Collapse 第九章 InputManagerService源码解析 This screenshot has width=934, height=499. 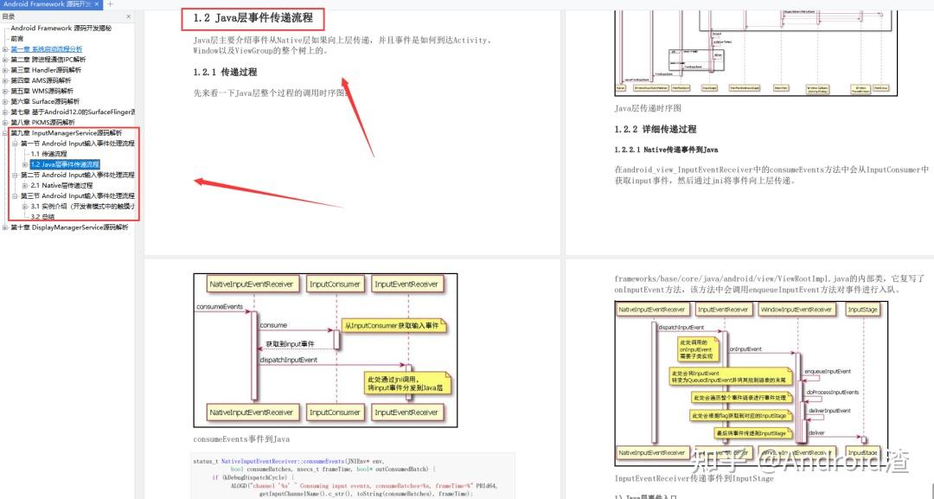[3, 131]
